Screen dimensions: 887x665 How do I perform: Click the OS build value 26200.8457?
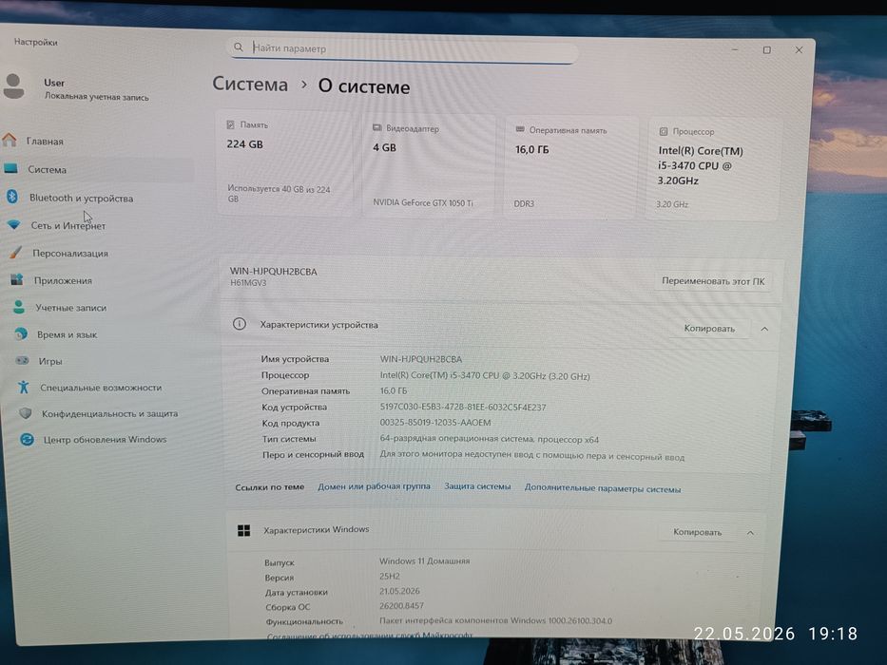click(x=401, y=606)
